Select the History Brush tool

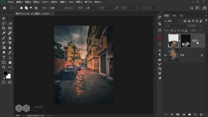tap(4, 43)
